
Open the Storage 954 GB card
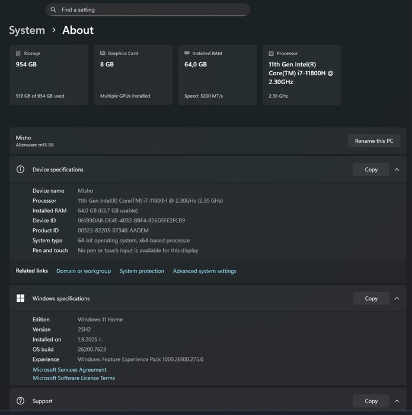[x=49, y=75]
